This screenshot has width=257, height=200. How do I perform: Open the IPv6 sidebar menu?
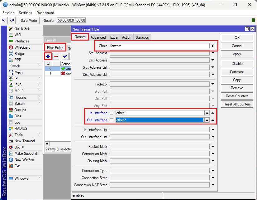[25, 85]
